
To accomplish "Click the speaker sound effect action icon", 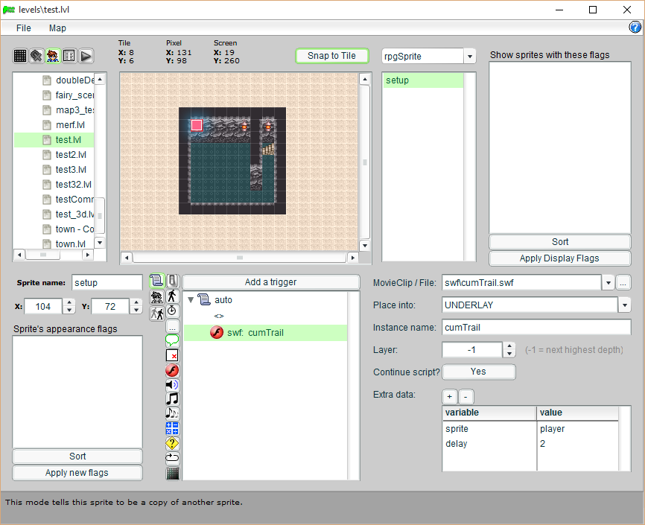I will pos(172,384).
